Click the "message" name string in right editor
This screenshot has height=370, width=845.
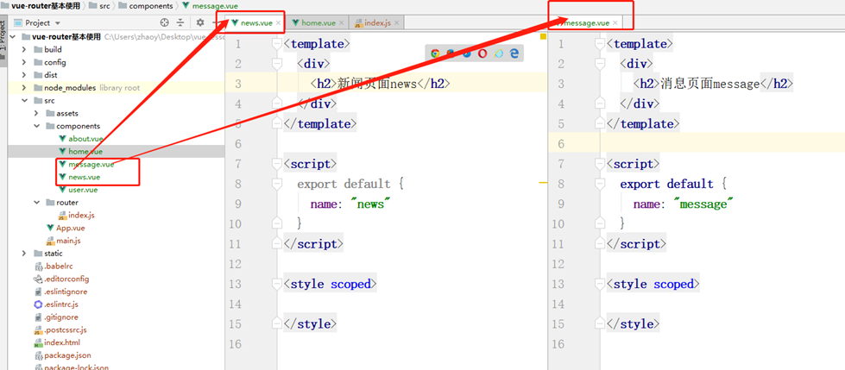703,204
